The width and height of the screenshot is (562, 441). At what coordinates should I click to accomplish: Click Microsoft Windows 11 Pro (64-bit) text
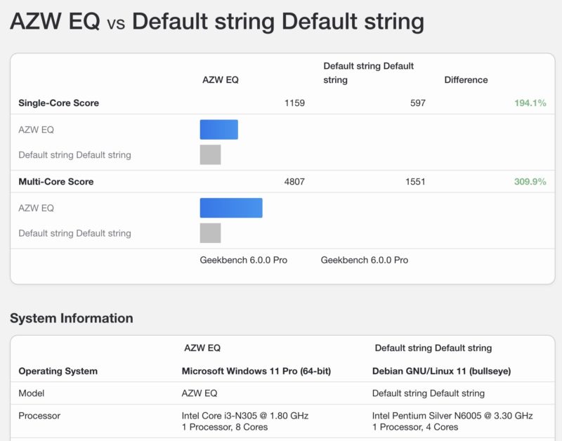click(x=256, y=371)
